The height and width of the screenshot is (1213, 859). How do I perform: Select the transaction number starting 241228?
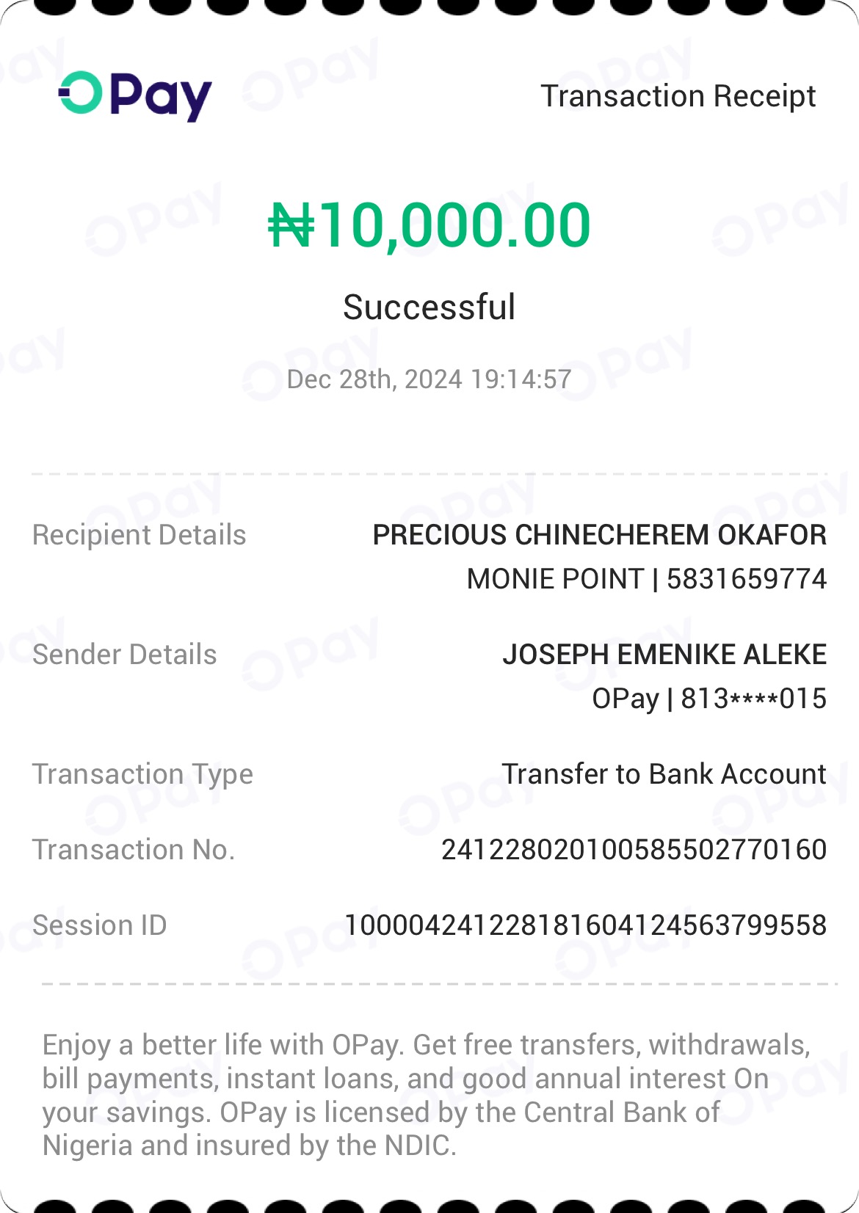(x=634, y=850)
